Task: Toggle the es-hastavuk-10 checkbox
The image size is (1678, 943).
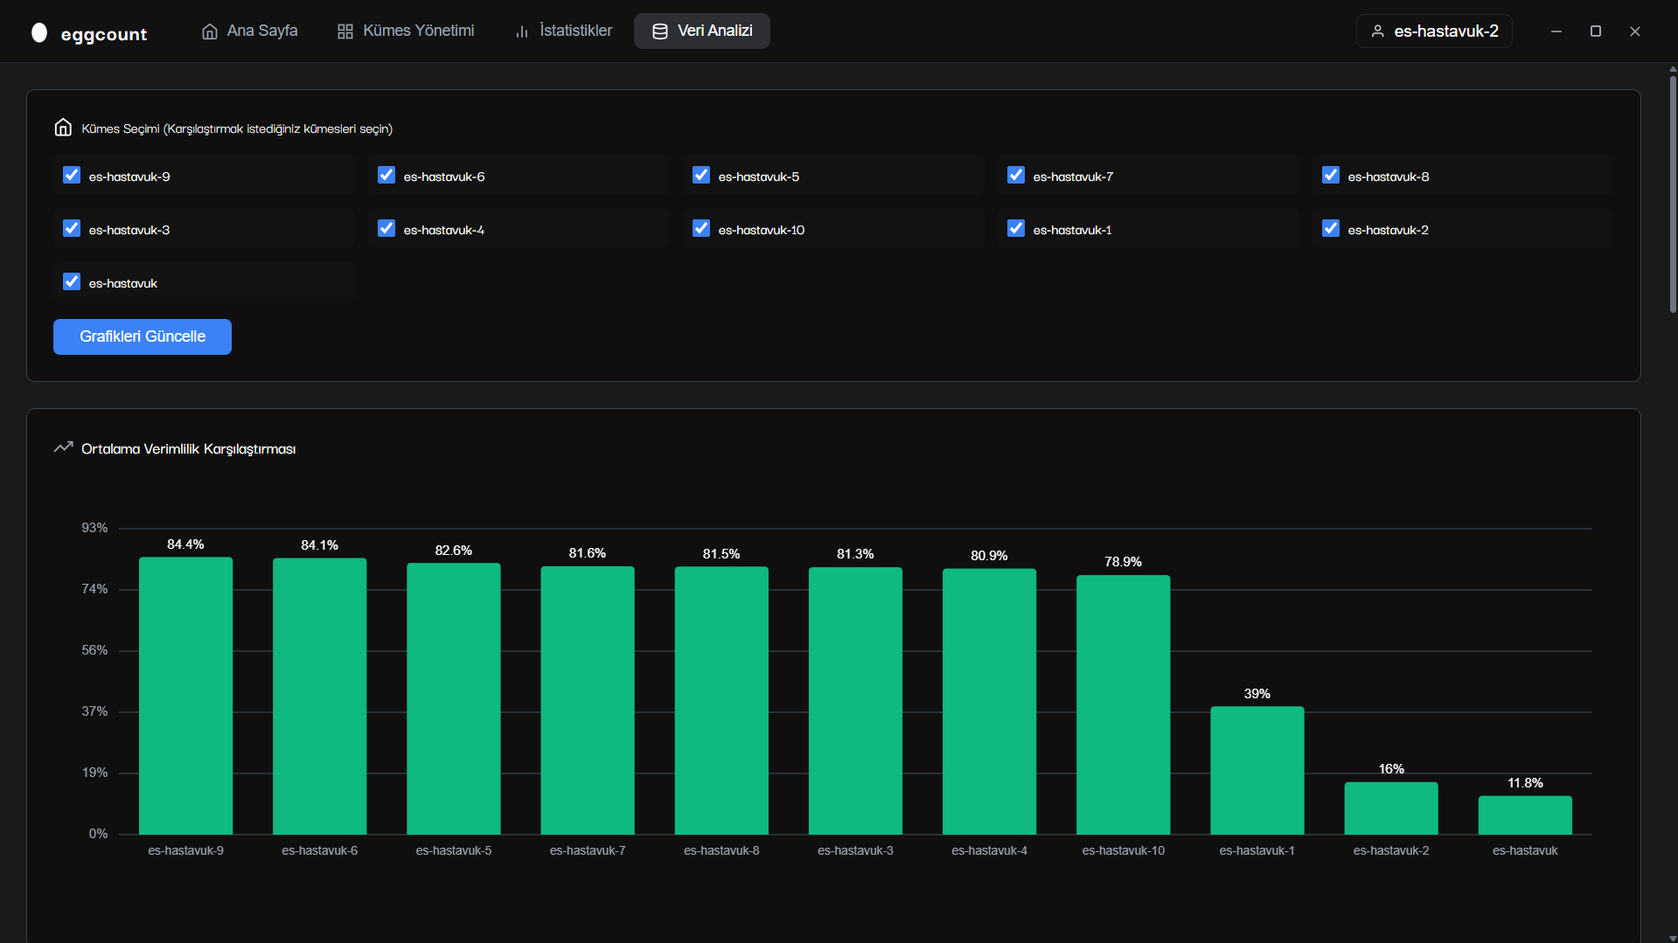Action: pos(701,229)
